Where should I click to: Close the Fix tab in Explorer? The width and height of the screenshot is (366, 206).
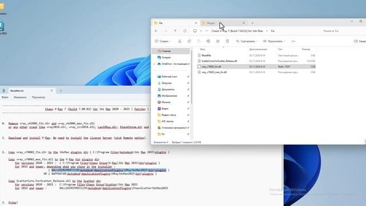coord(196,23)
